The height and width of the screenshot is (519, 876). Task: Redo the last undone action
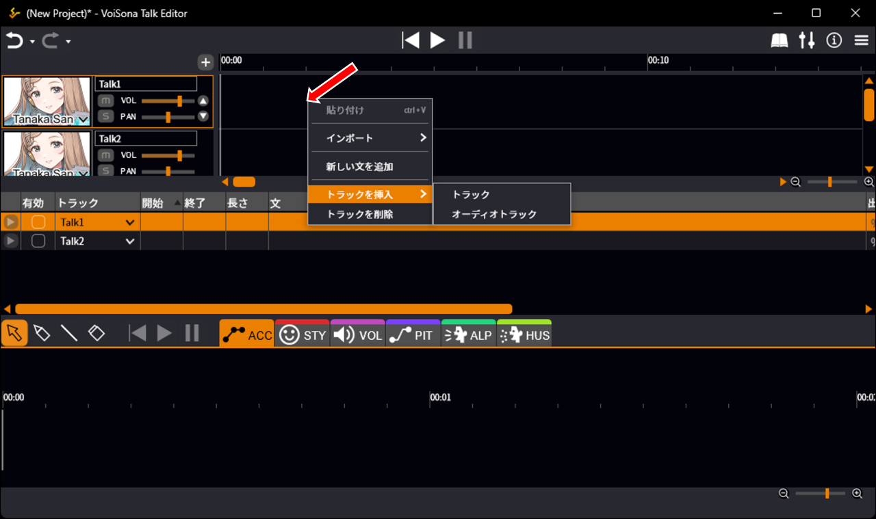coord(51,41)
